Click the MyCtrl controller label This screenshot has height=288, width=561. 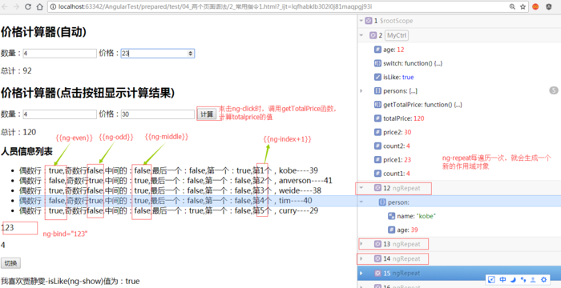coord(397,35)
